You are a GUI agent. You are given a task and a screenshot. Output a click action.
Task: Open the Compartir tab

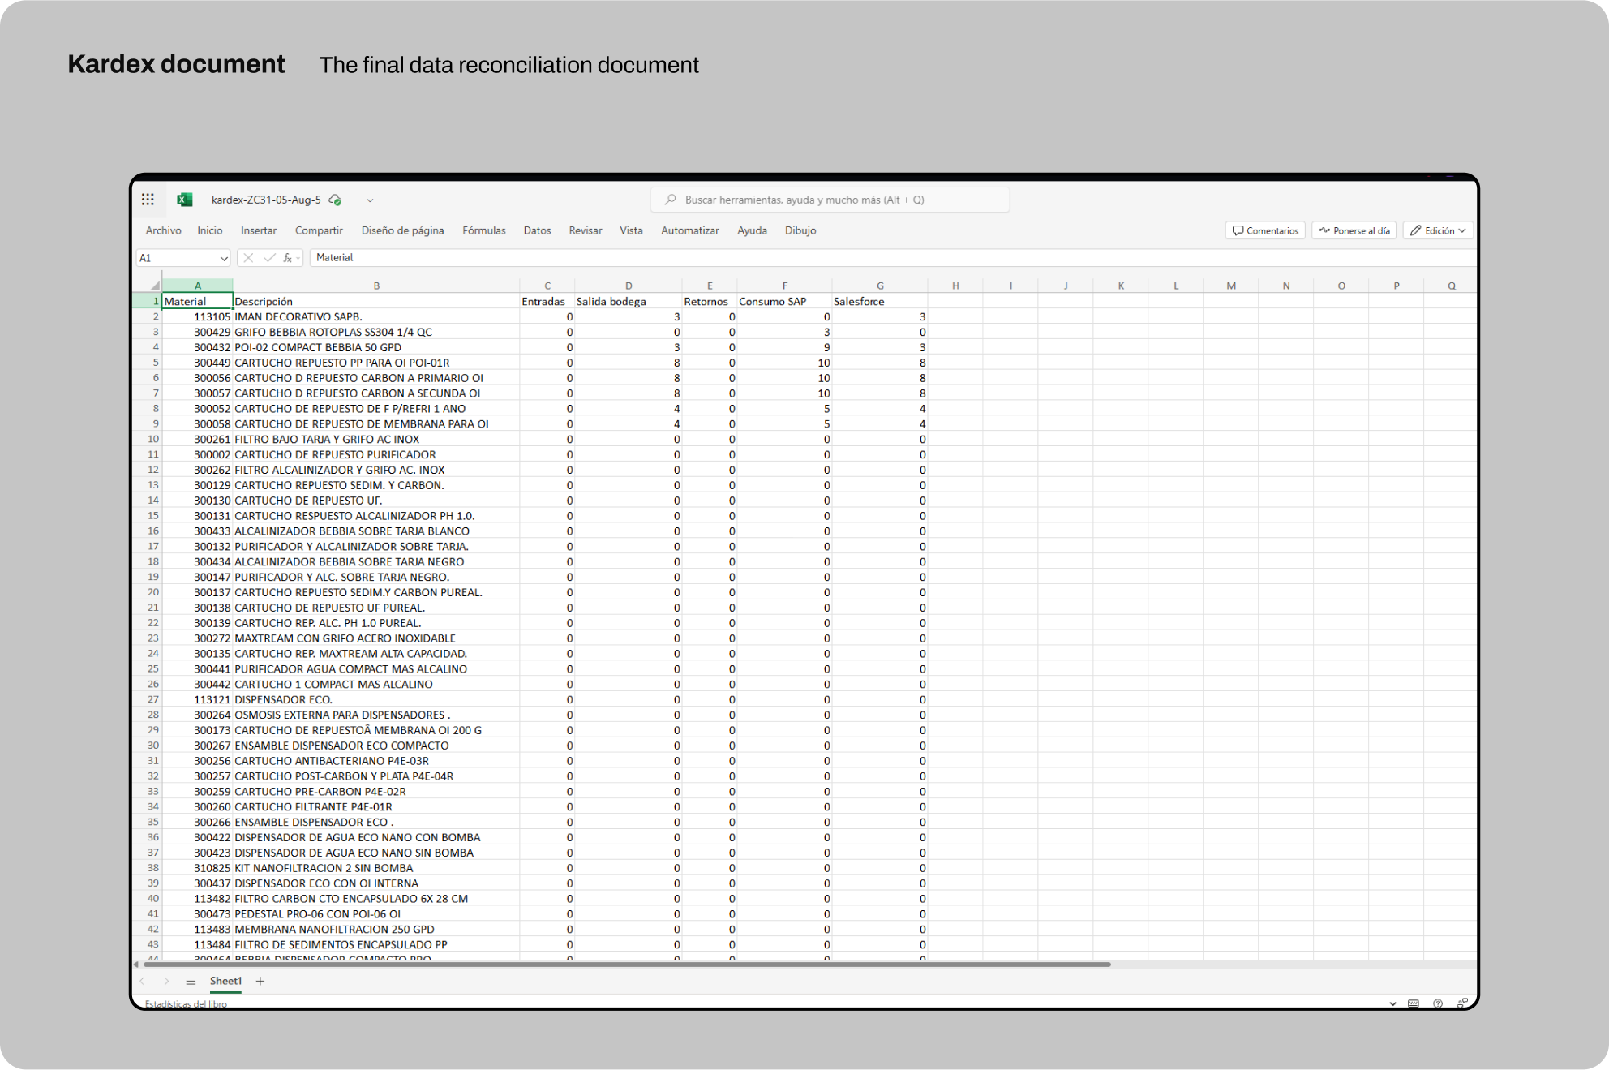[319, 230]
